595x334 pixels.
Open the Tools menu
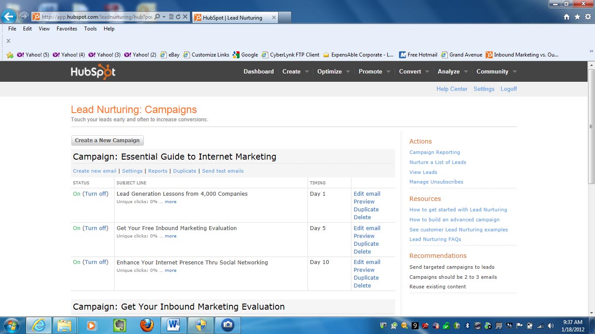point(90,29)
